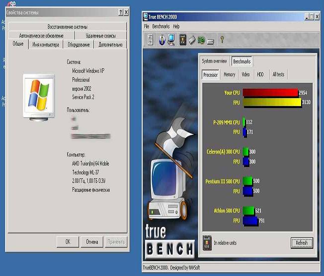Select the memory module toolbar icon
This screenshot has height=276, width=324.
click(192, 40)
